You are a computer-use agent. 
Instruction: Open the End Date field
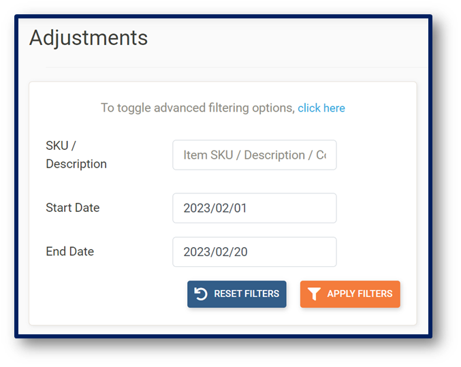click(x=254, y=252)
